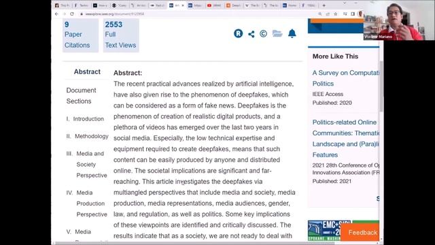Switch to the Wikipedia tab
435x245 pixels.
click(x=252, y=5)
